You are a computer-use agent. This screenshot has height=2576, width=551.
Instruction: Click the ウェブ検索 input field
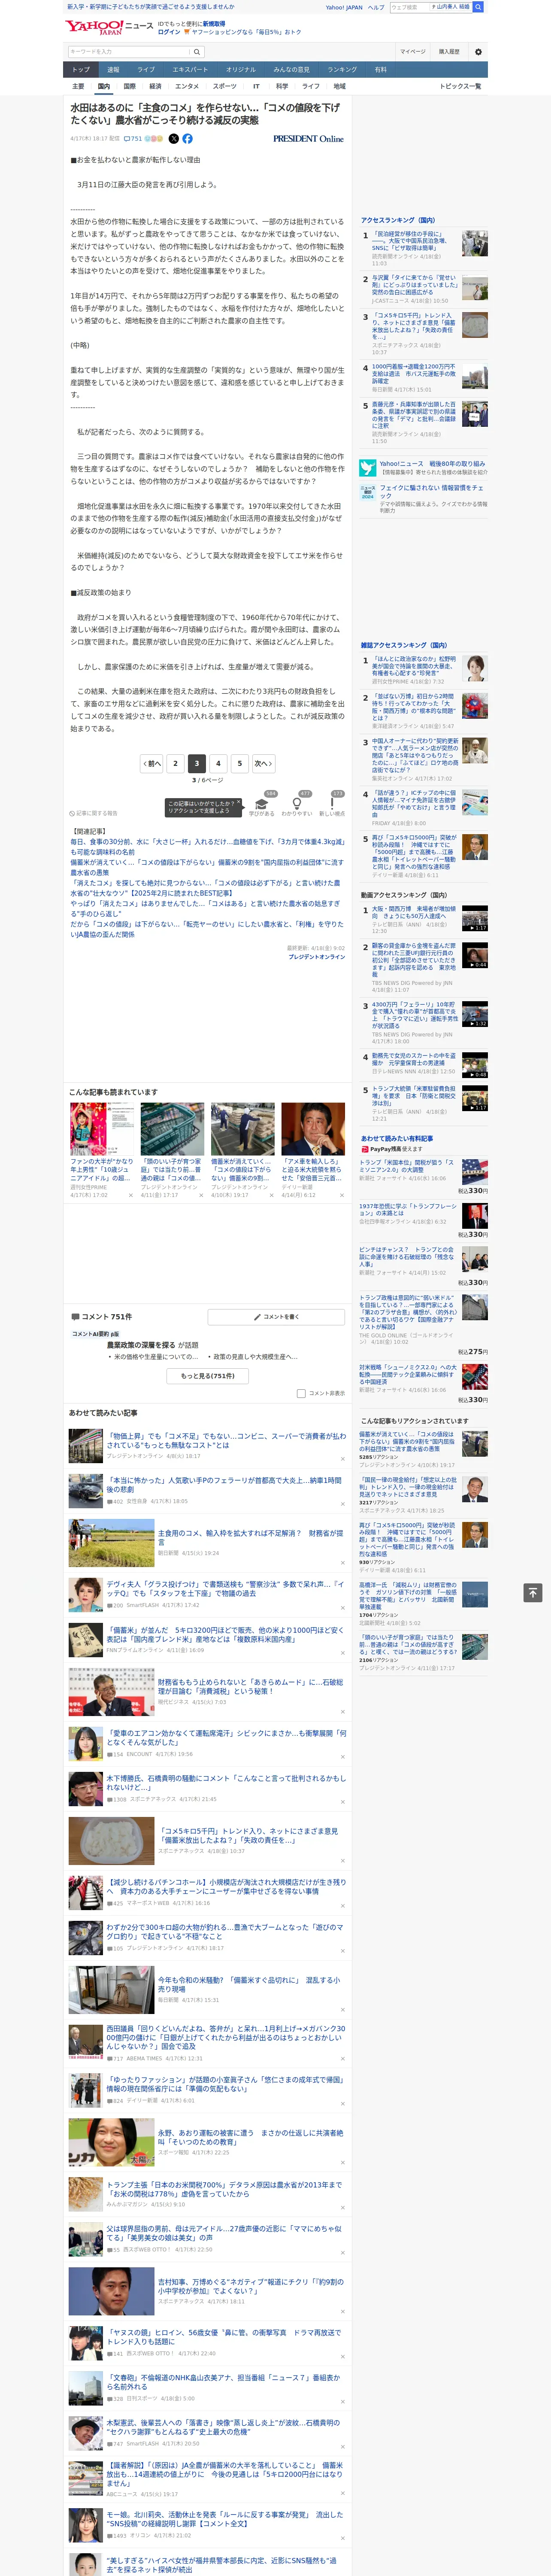tap(409, 7)
